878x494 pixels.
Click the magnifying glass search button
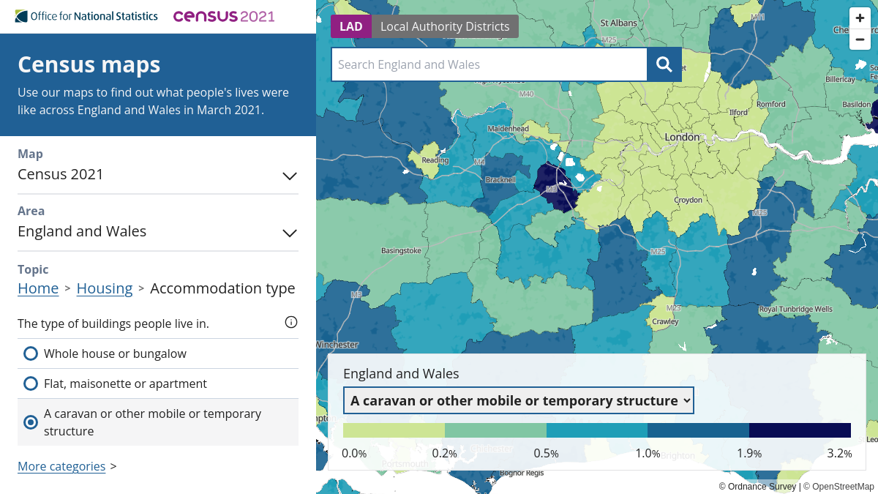tap(664, 64)
